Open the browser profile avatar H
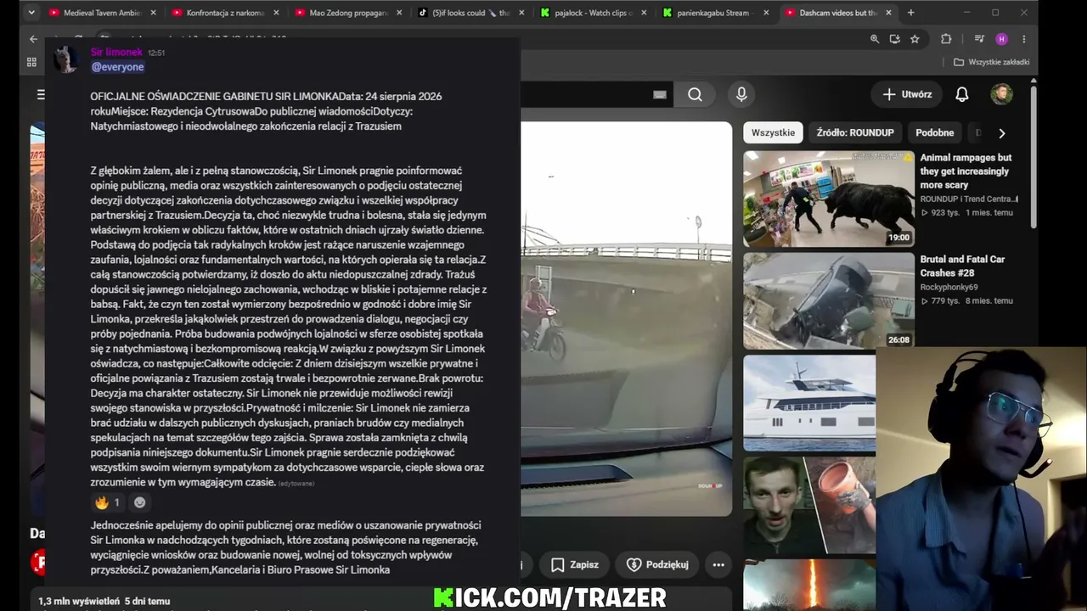The width and height of the screenshot is (1087, 611). point(1002,39)
